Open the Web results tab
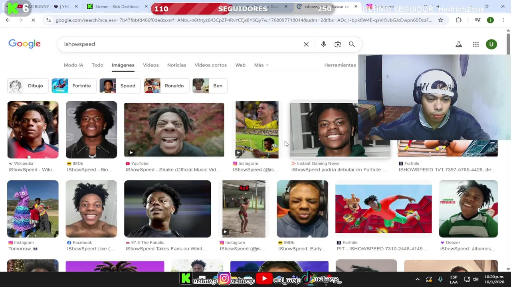511x287 pixels. [x=240, y=65]
